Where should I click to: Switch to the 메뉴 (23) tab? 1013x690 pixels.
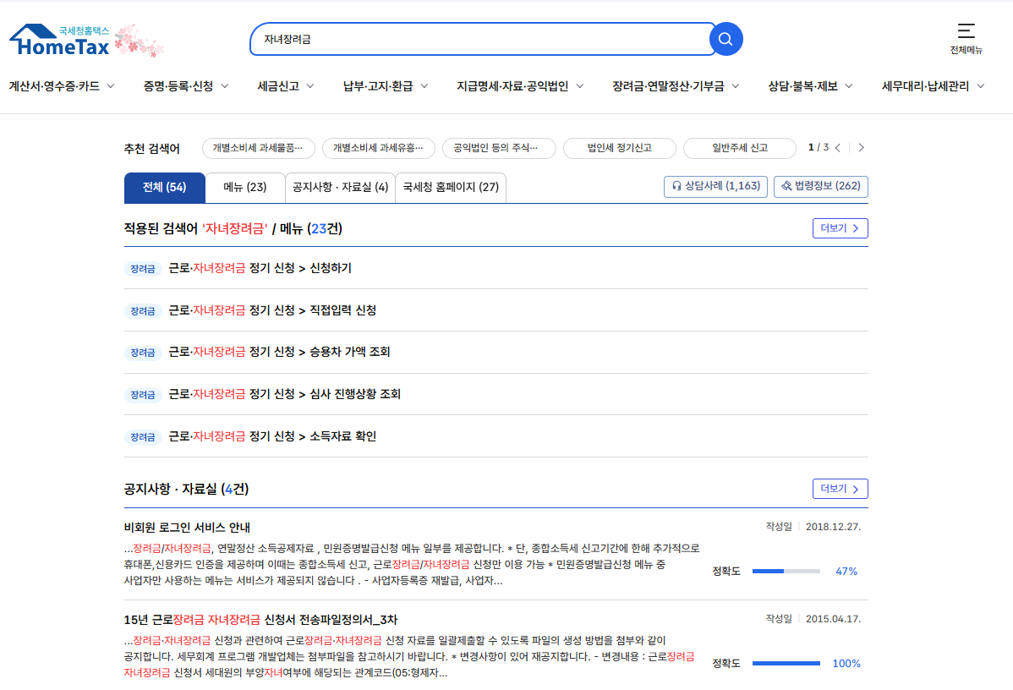click(x=244, y=187)
